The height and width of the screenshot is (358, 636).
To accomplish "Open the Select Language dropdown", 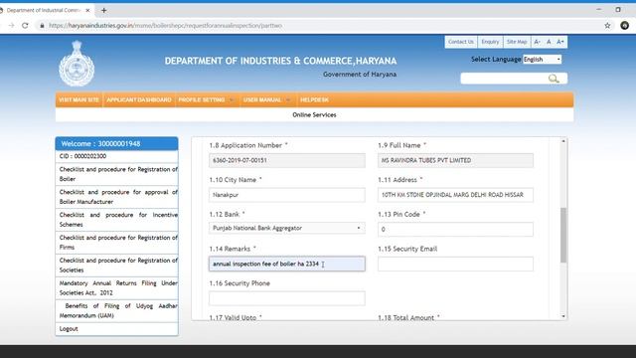I will click(x=542, y=60).
